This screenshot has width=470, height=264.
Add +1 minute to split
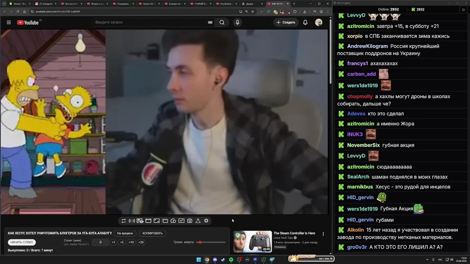point(113,242)
